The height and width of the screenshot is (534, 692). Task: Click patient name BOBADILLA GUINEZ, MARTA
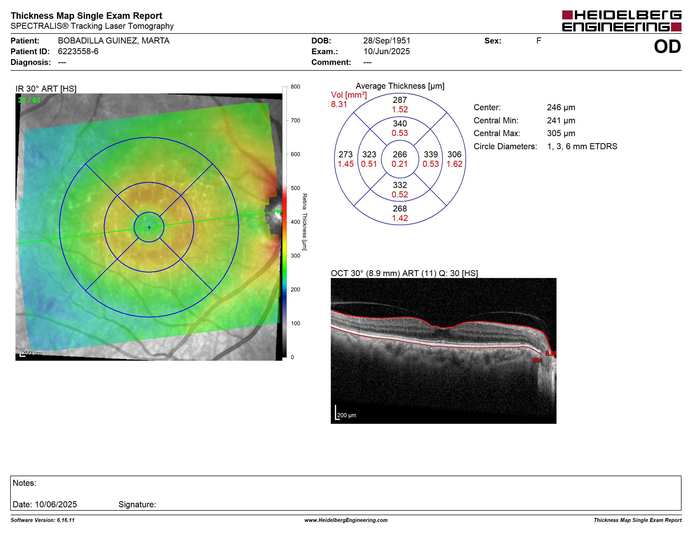(x=113, y=41)
